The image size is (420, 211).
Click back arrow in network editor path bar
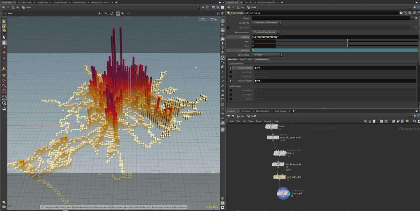(x=229, y=116)
